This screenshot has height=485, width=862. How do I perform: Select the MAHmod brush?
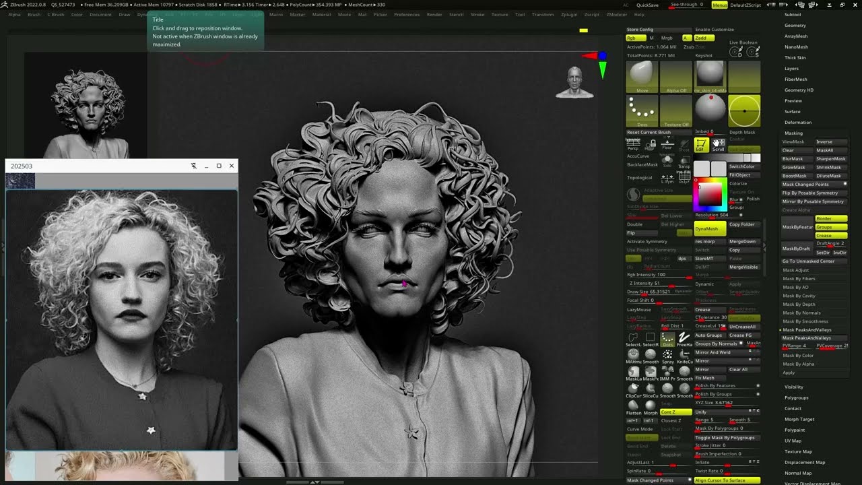pos(633,357)
